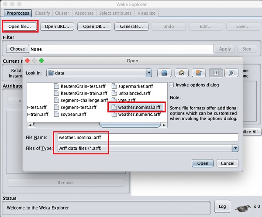Screen dimensions: 262x217
Task: Click the Undo button
Action: 169,27
